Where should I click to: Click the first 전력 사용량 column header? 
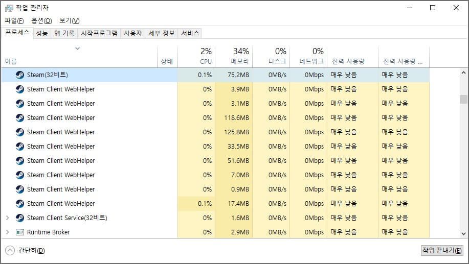[353, 57]
